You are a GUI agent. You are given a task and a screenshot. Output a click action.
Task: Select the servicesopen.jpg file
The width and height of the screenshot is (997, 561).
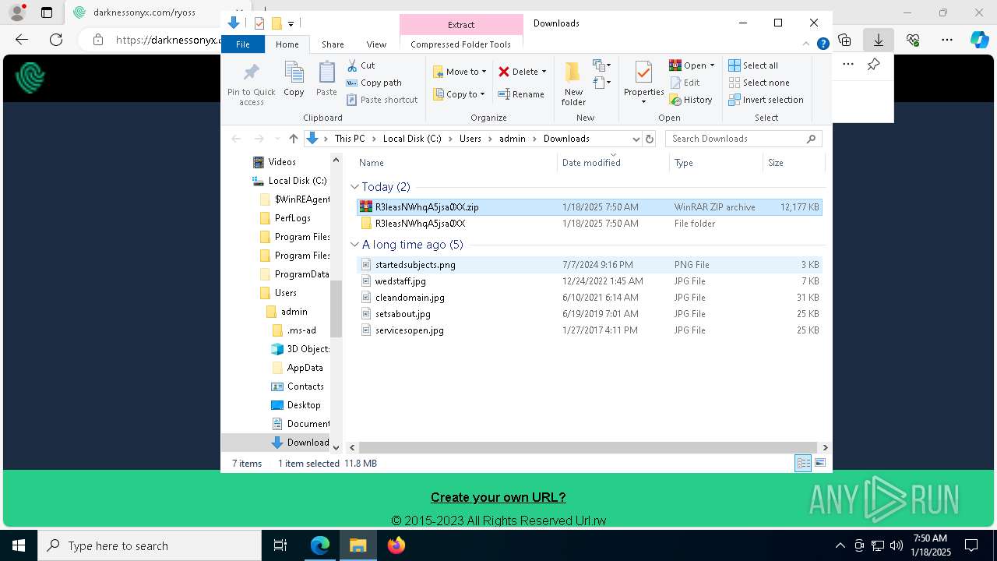pyautogui.click(x=589, y=330)
